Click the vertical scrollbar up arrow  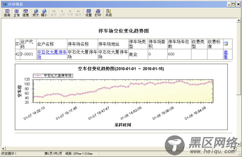coord(239,20)
